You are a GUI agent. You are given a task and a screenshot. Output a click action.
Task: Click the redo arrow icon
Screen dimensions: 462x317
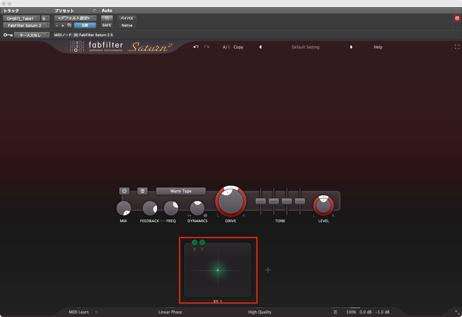click(x=207, y=47)
